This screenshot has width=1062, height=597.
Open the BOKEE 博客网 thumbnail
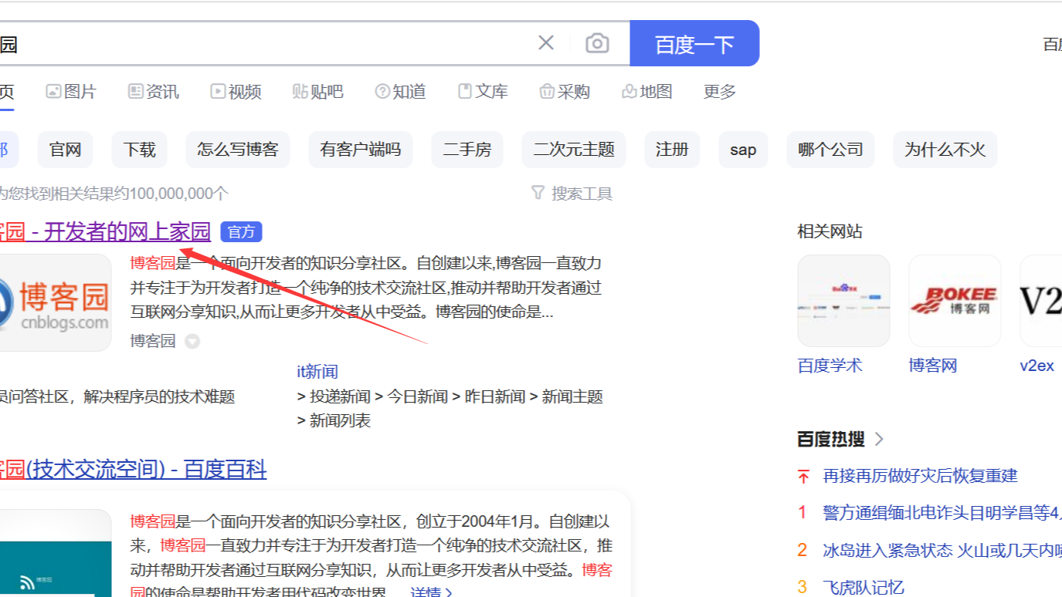coord(955,301)
